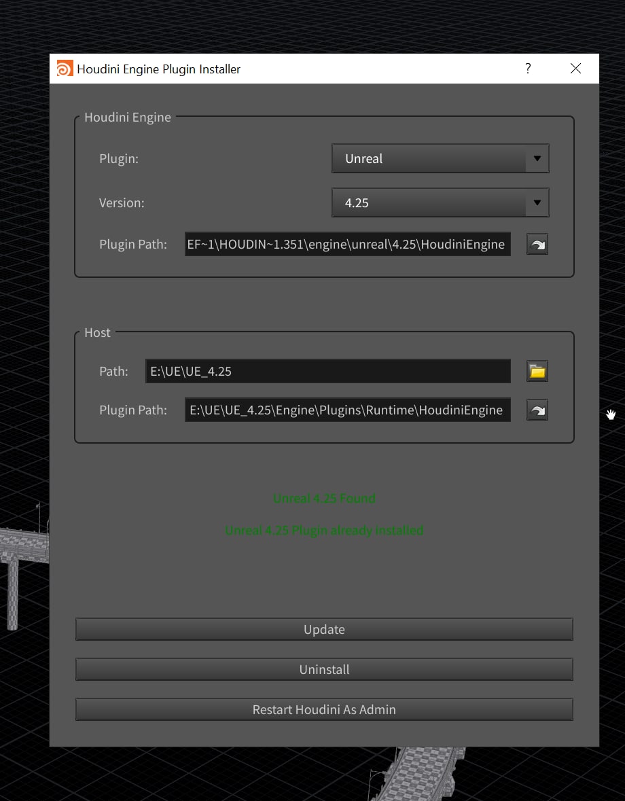Open the Version dropdown showing 4.25
Screen dimensions: 625x801
440,203
